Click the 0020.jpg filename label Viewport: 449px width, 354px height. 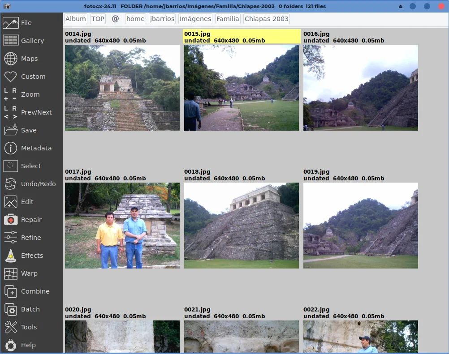78,309
